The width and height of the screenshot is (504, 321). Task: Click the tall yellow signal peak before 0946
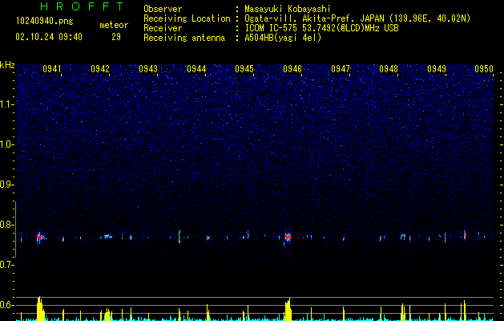(288, 309)
